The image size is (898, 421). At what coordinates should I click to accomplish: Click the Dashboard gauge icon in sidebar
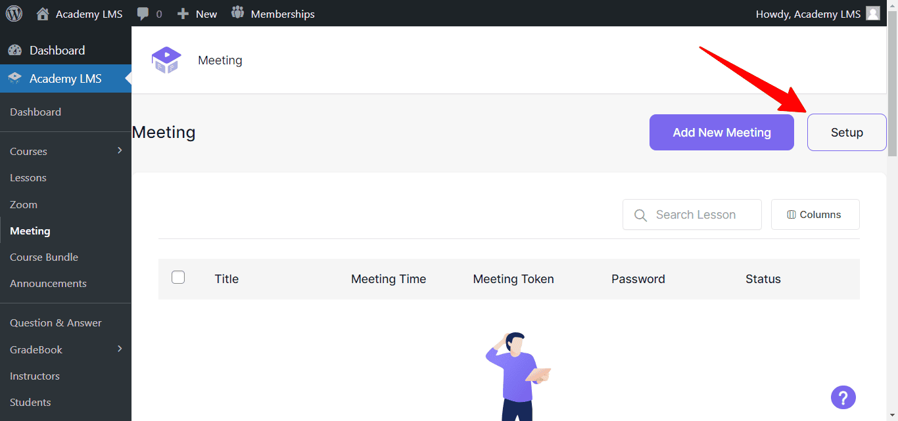click(x=15, y=51)
